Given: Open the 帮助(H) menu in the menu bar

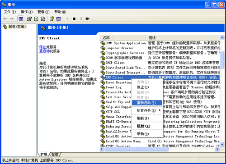Looking at the screenshot, I should 60,12.
